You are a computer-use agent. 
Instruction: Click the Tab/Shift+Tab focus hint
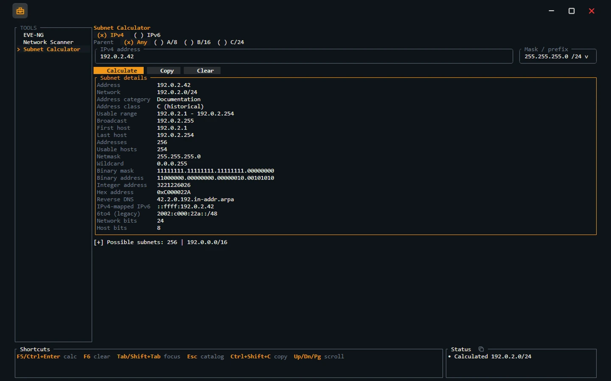[149, 356]
